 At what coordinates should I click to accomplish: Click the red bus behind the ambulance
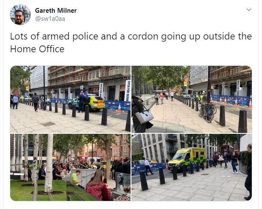(x=227, y=149)
